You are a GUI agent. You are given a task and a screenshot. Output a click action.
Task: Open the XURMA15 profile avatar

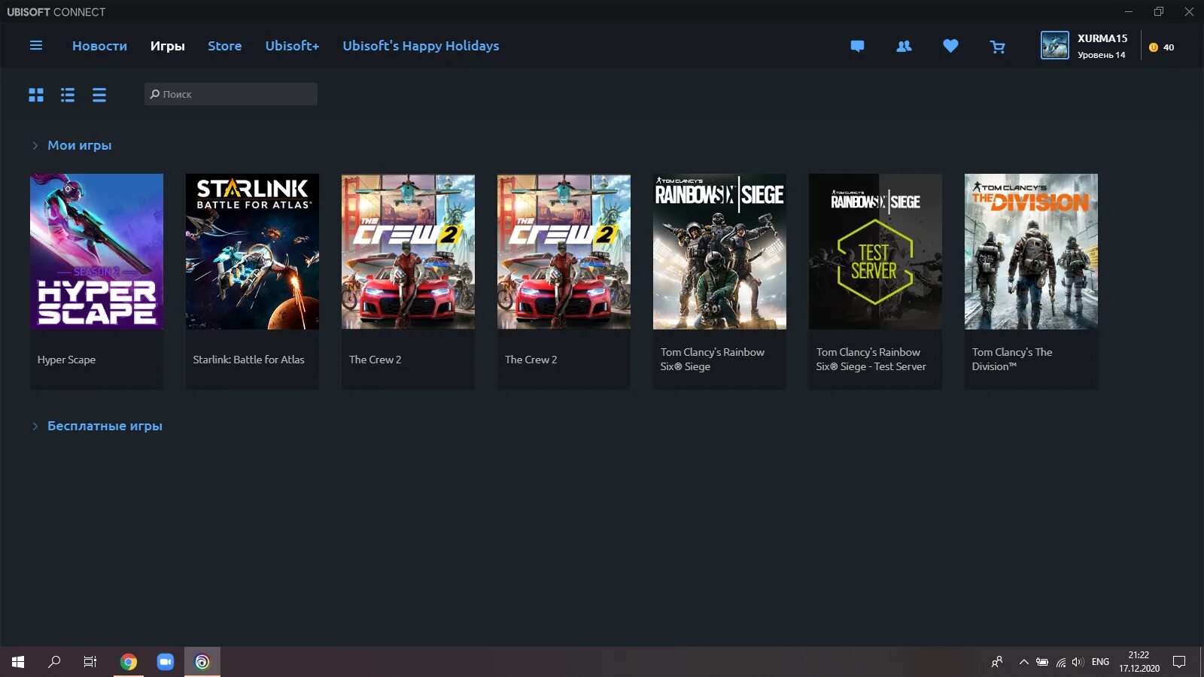point(1057,45)
